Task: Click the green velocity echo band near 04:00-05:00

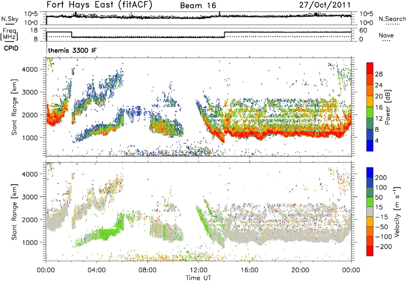Action: (108, 233)
